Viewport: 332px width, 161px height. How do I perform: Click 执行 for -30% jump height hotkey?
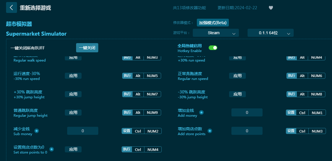click(292, 94)
